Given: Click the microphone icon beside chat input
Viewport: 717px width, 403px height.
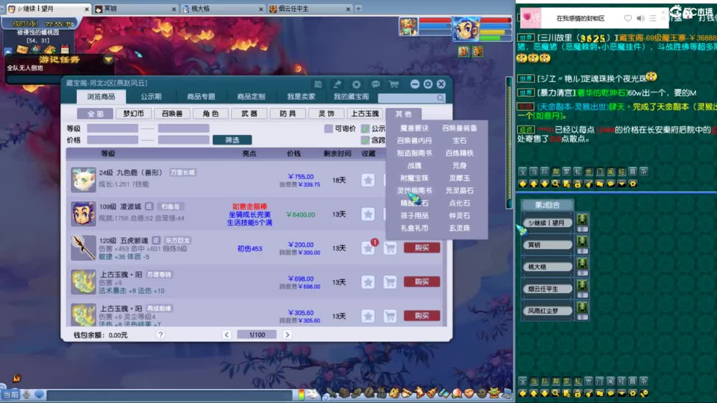Looking at the screenshot, I should point(26,395).
